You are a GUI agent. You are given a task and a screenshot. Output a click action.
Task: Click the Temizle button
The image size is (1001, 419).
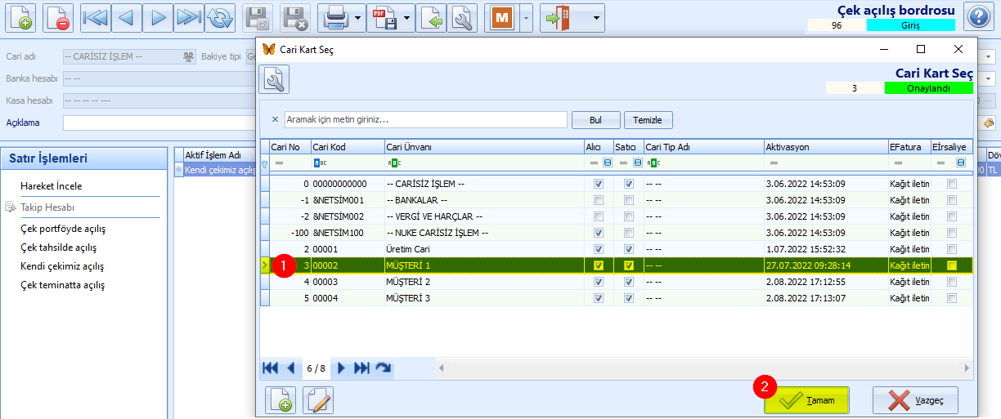[649, 120]
